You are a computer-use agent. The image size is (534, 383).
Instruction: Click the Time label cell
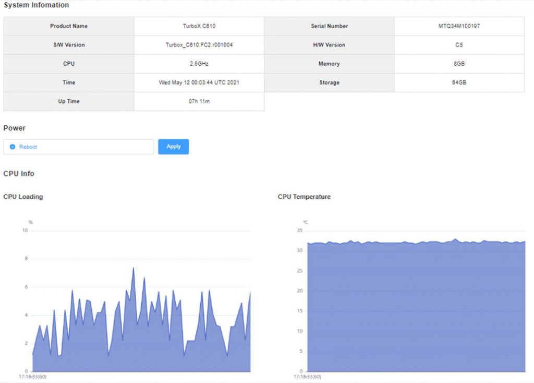click(x=69, y=82)
